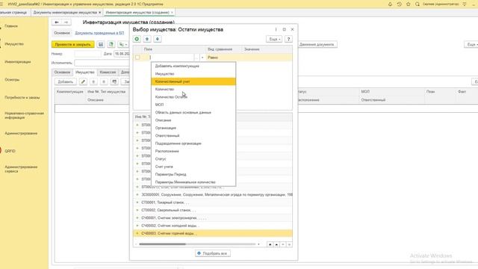Click the three-dot select button in Поле cell
Viewport: 478px width, 269px height.
click(196, 58)
